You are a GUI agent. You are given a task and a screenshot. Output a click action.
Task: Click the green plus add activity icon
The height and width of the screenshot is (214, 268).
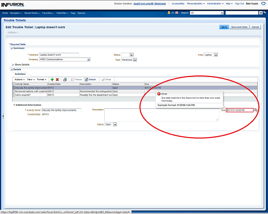52,79
